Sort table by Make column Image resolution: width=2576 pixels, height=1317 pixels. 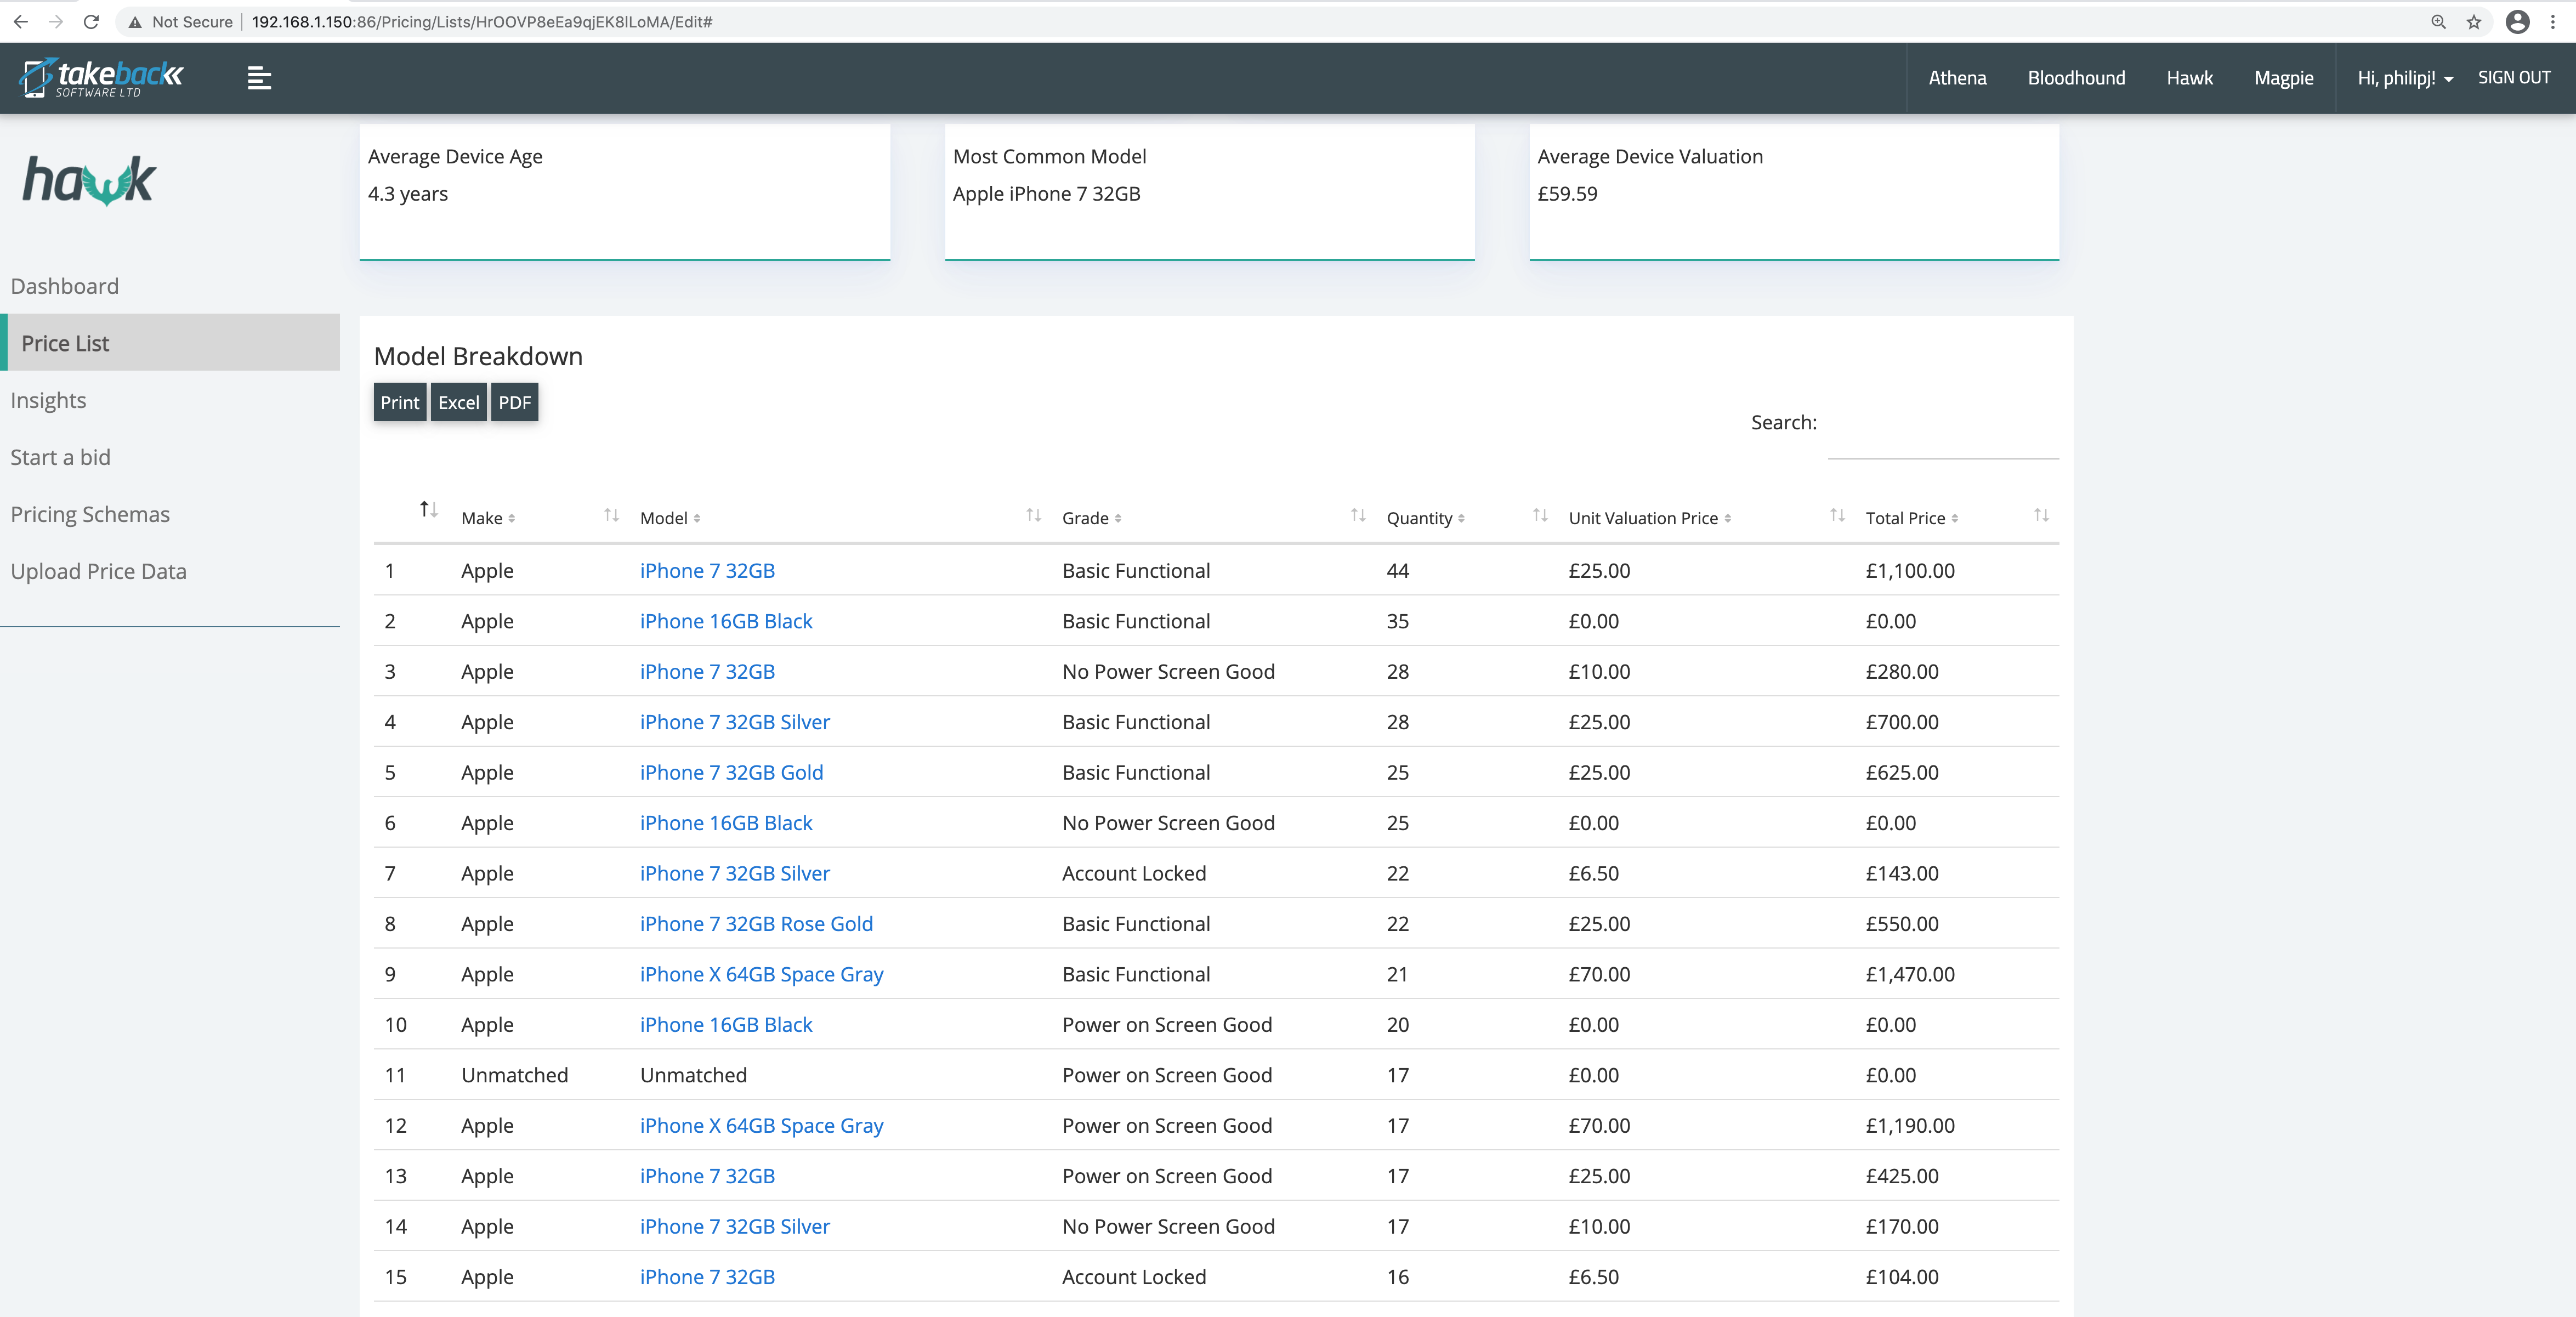point(488,518)
